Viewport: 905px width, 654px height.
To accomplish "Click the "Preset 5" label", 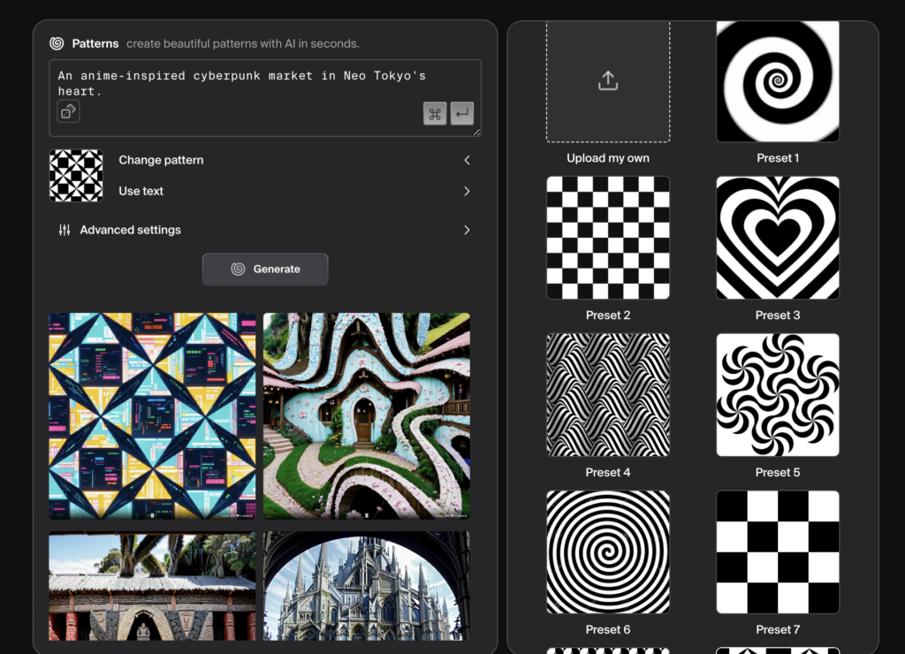I will pos(778,472).
